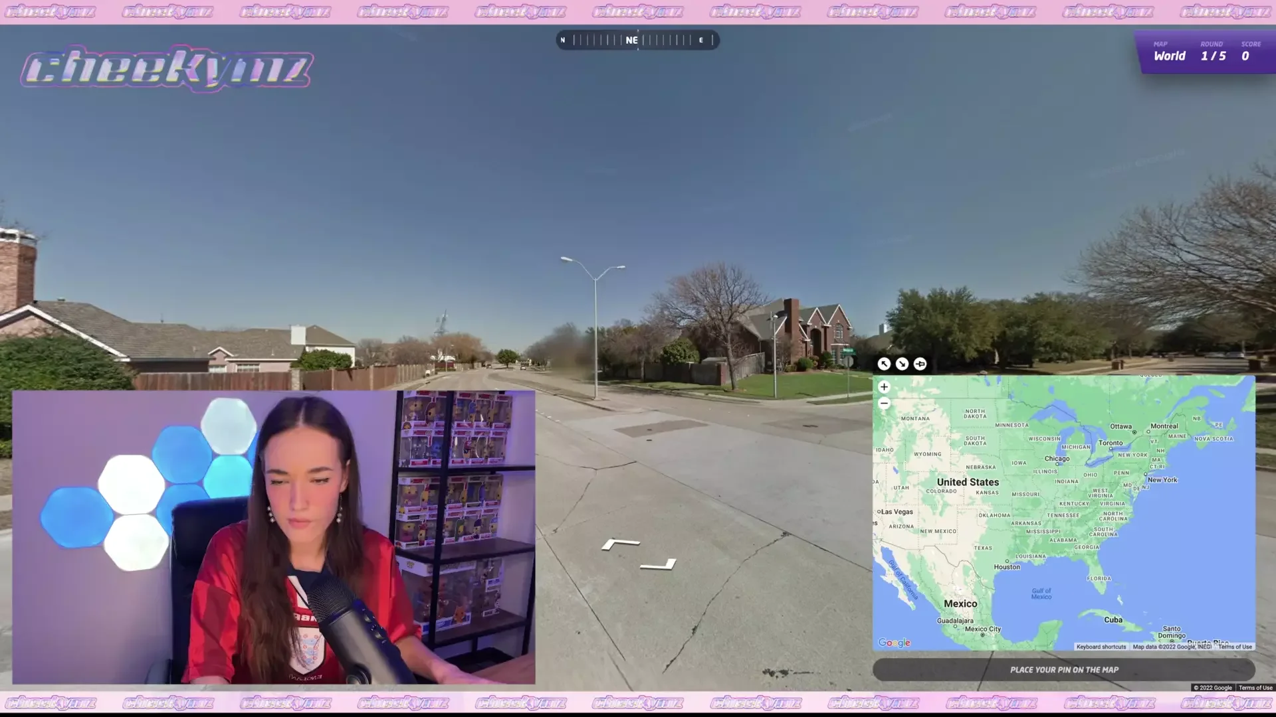Image resolution: width=1276 pixels, height=717 pixels.
Task: Click the compass heading bar
Action: [637, 40]
